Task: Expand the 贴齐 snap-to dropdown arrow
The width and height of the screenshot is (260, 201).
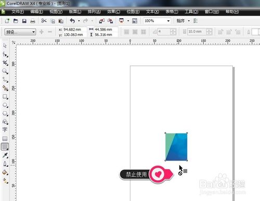Action: pos(189,21)
